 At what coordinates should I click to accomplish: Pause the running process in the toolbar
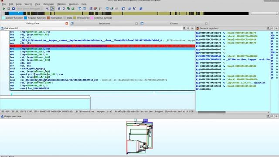9,9
